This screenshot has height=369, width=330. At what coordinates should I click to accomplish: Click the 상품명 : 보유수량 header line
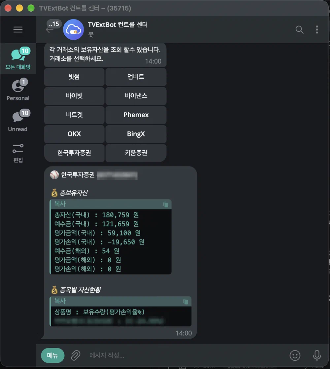point(99,312)
